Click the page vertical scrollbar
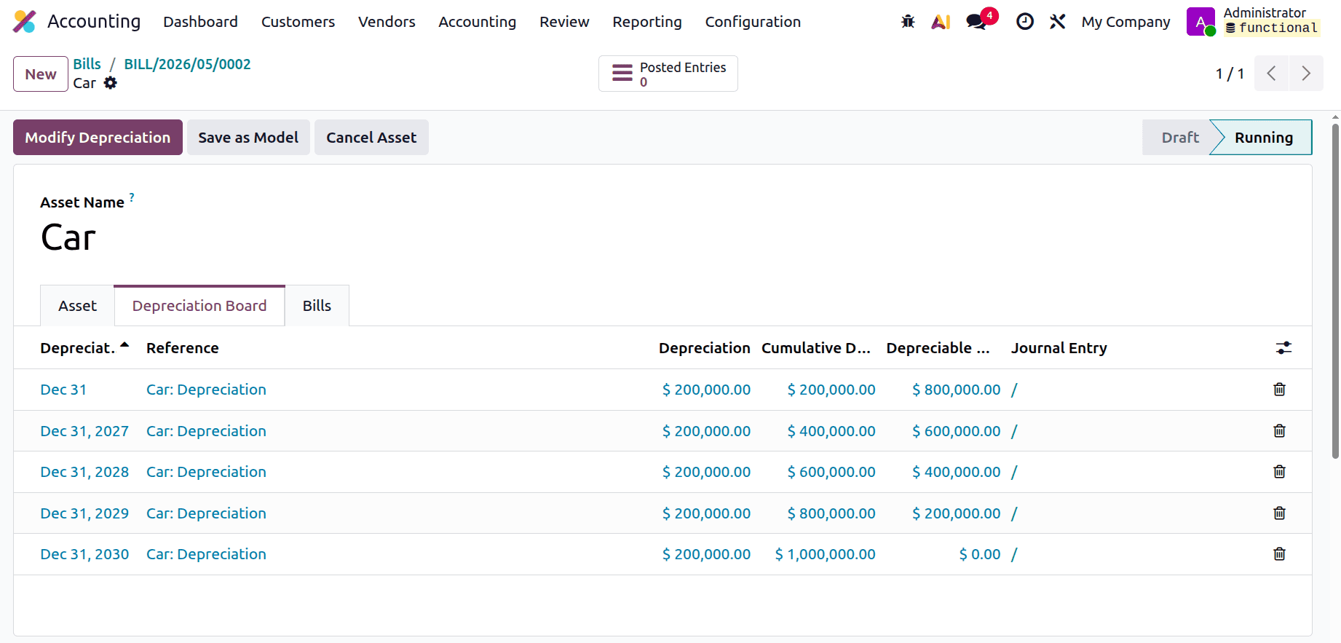The height and width of the screenshot is (643, 1341). point(1335,291)
